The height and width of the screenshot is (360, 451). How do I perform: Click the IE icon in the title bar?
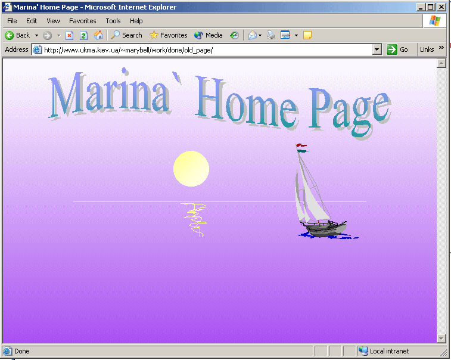[x=8, y=7]
